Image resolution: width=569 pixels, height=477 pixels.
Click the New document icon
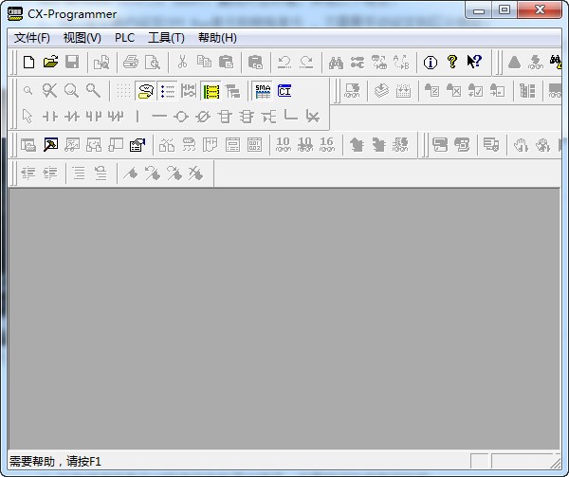click(29, 63)
